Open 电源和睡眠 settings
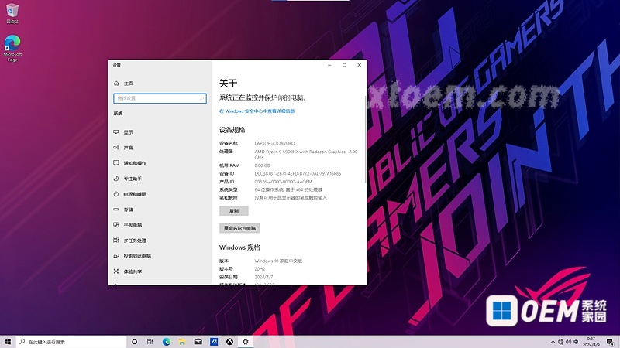 tap(129, 194)
